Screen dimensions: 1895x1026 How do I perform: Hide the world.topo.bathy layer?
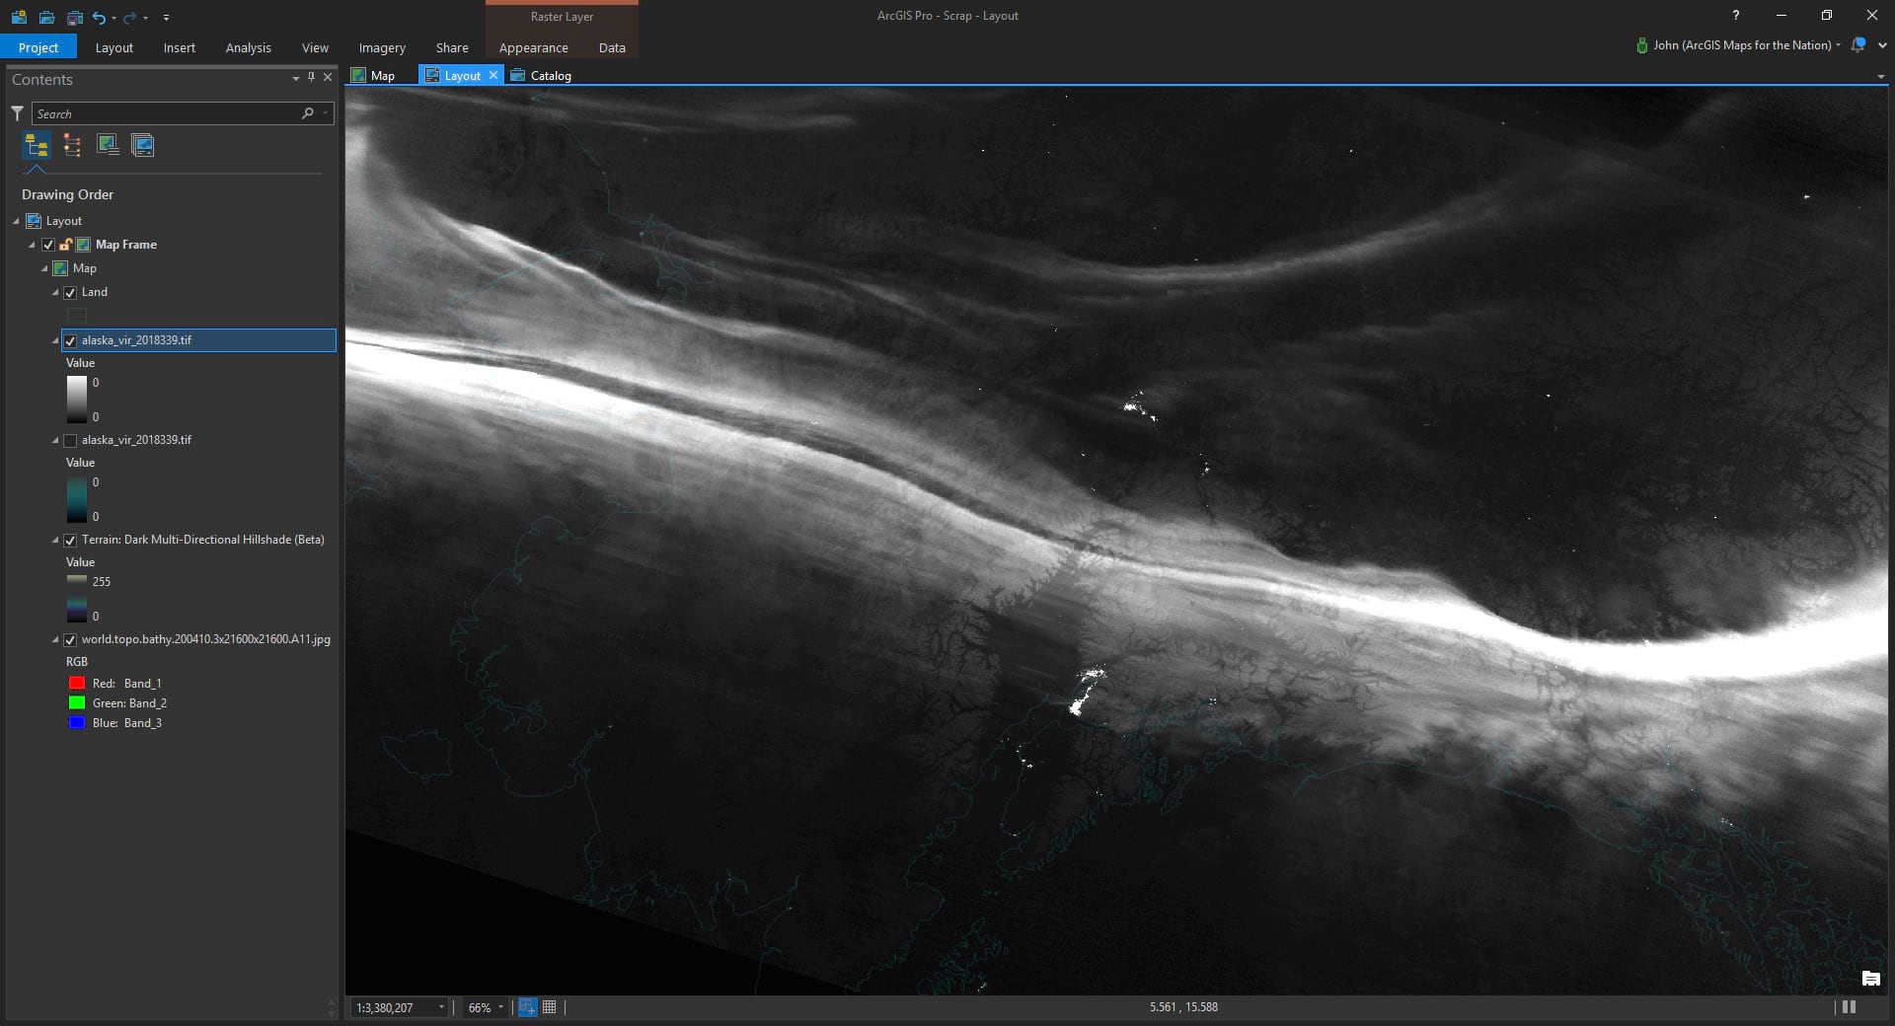coord(70,640)
